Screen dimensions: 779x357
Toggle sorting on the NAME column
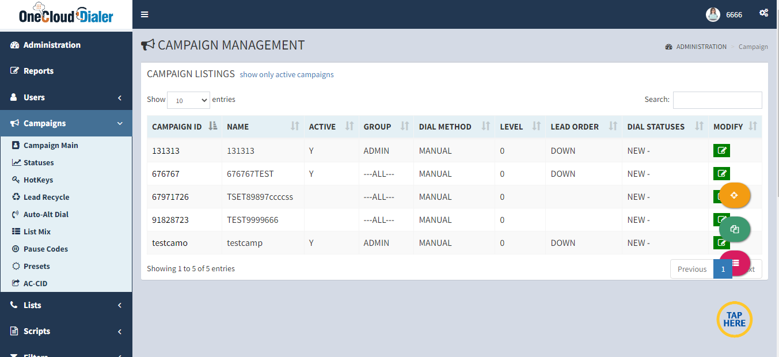tap(296, 126)
